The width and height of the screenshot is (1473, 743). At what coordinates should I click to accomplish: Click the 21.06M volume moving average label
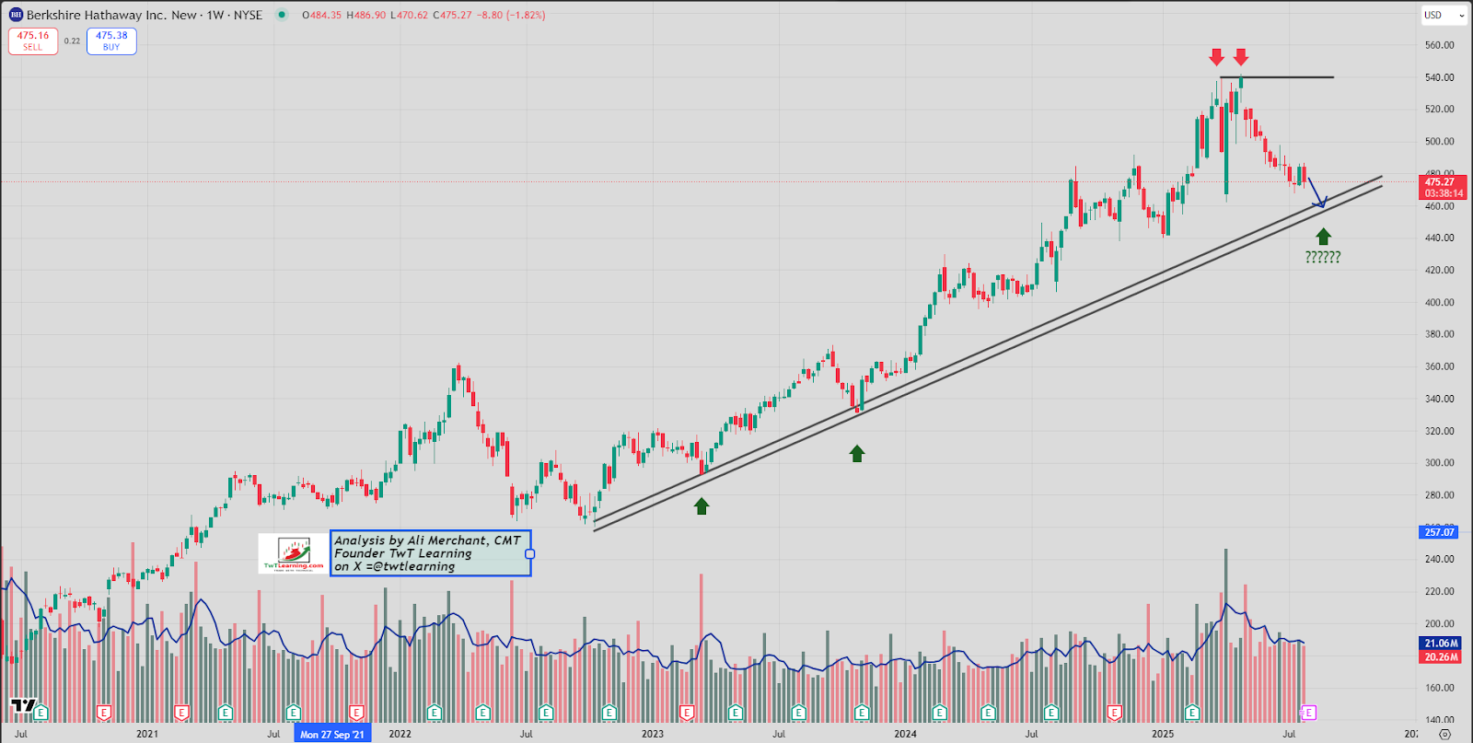pyautogui.click(x=1441, y=644)
